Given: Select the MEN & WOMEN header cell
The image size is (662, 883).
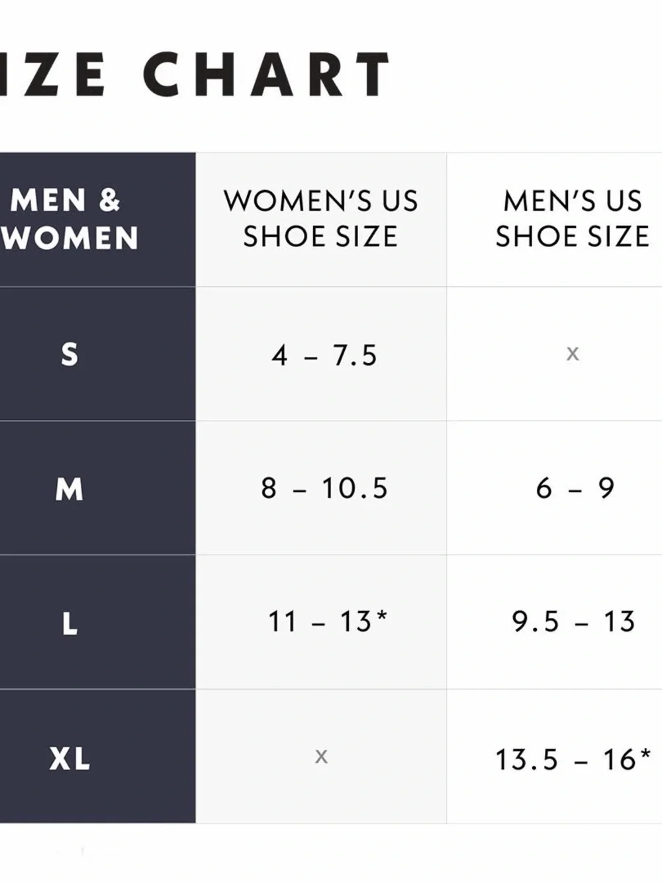Looking at the screenshot, I should (x=97, y=219).
